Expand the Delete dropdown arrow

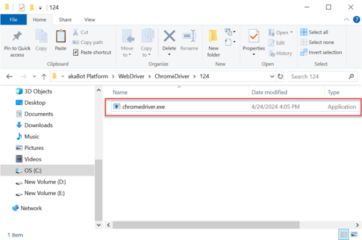[x=169, y=55]
